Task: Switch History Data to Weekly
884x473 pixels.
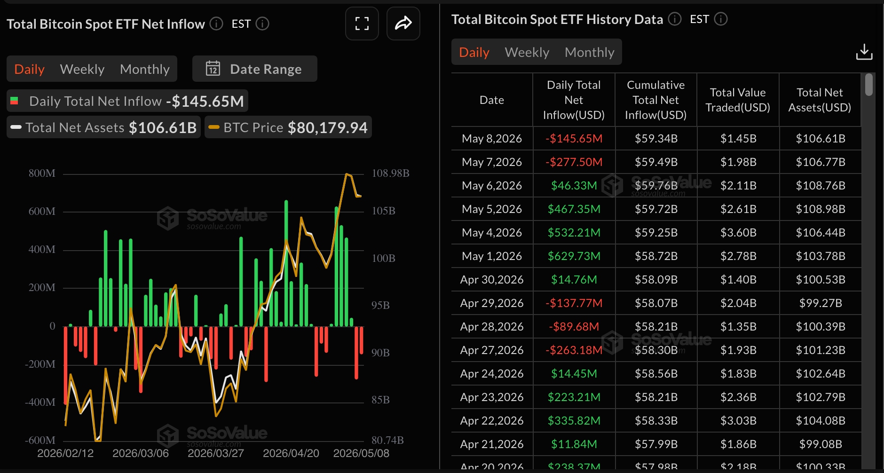Action: pyautogui.click(x=527, y=52)
